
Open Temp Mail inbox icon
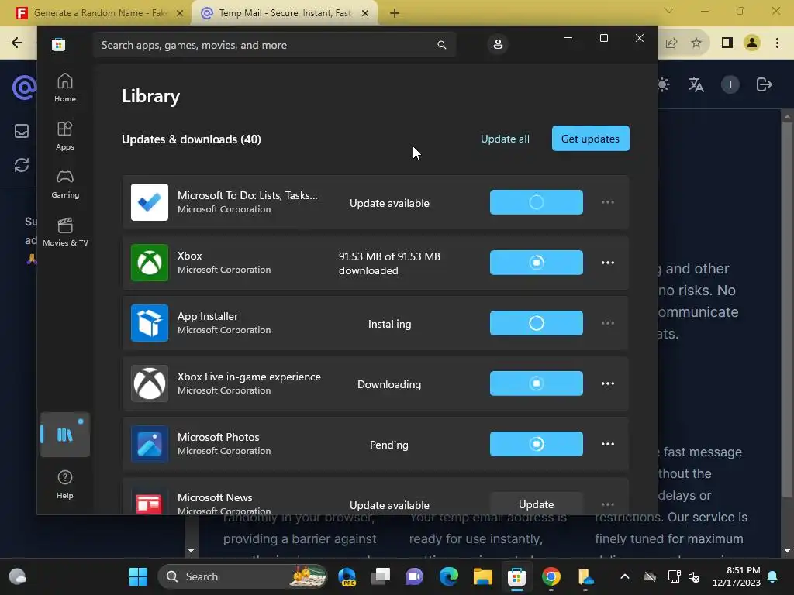tap(21, 131)
